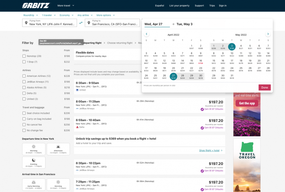The image size is (285, 192).
Task: Tick the No cancel fee checkbox
Action: coord(24,125)
